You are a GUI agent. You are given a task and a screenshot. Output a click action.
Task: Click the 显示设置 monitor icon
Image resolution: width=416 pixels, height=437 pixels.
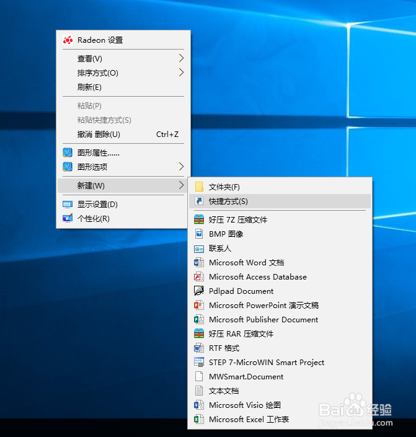(x=68, y=205)
